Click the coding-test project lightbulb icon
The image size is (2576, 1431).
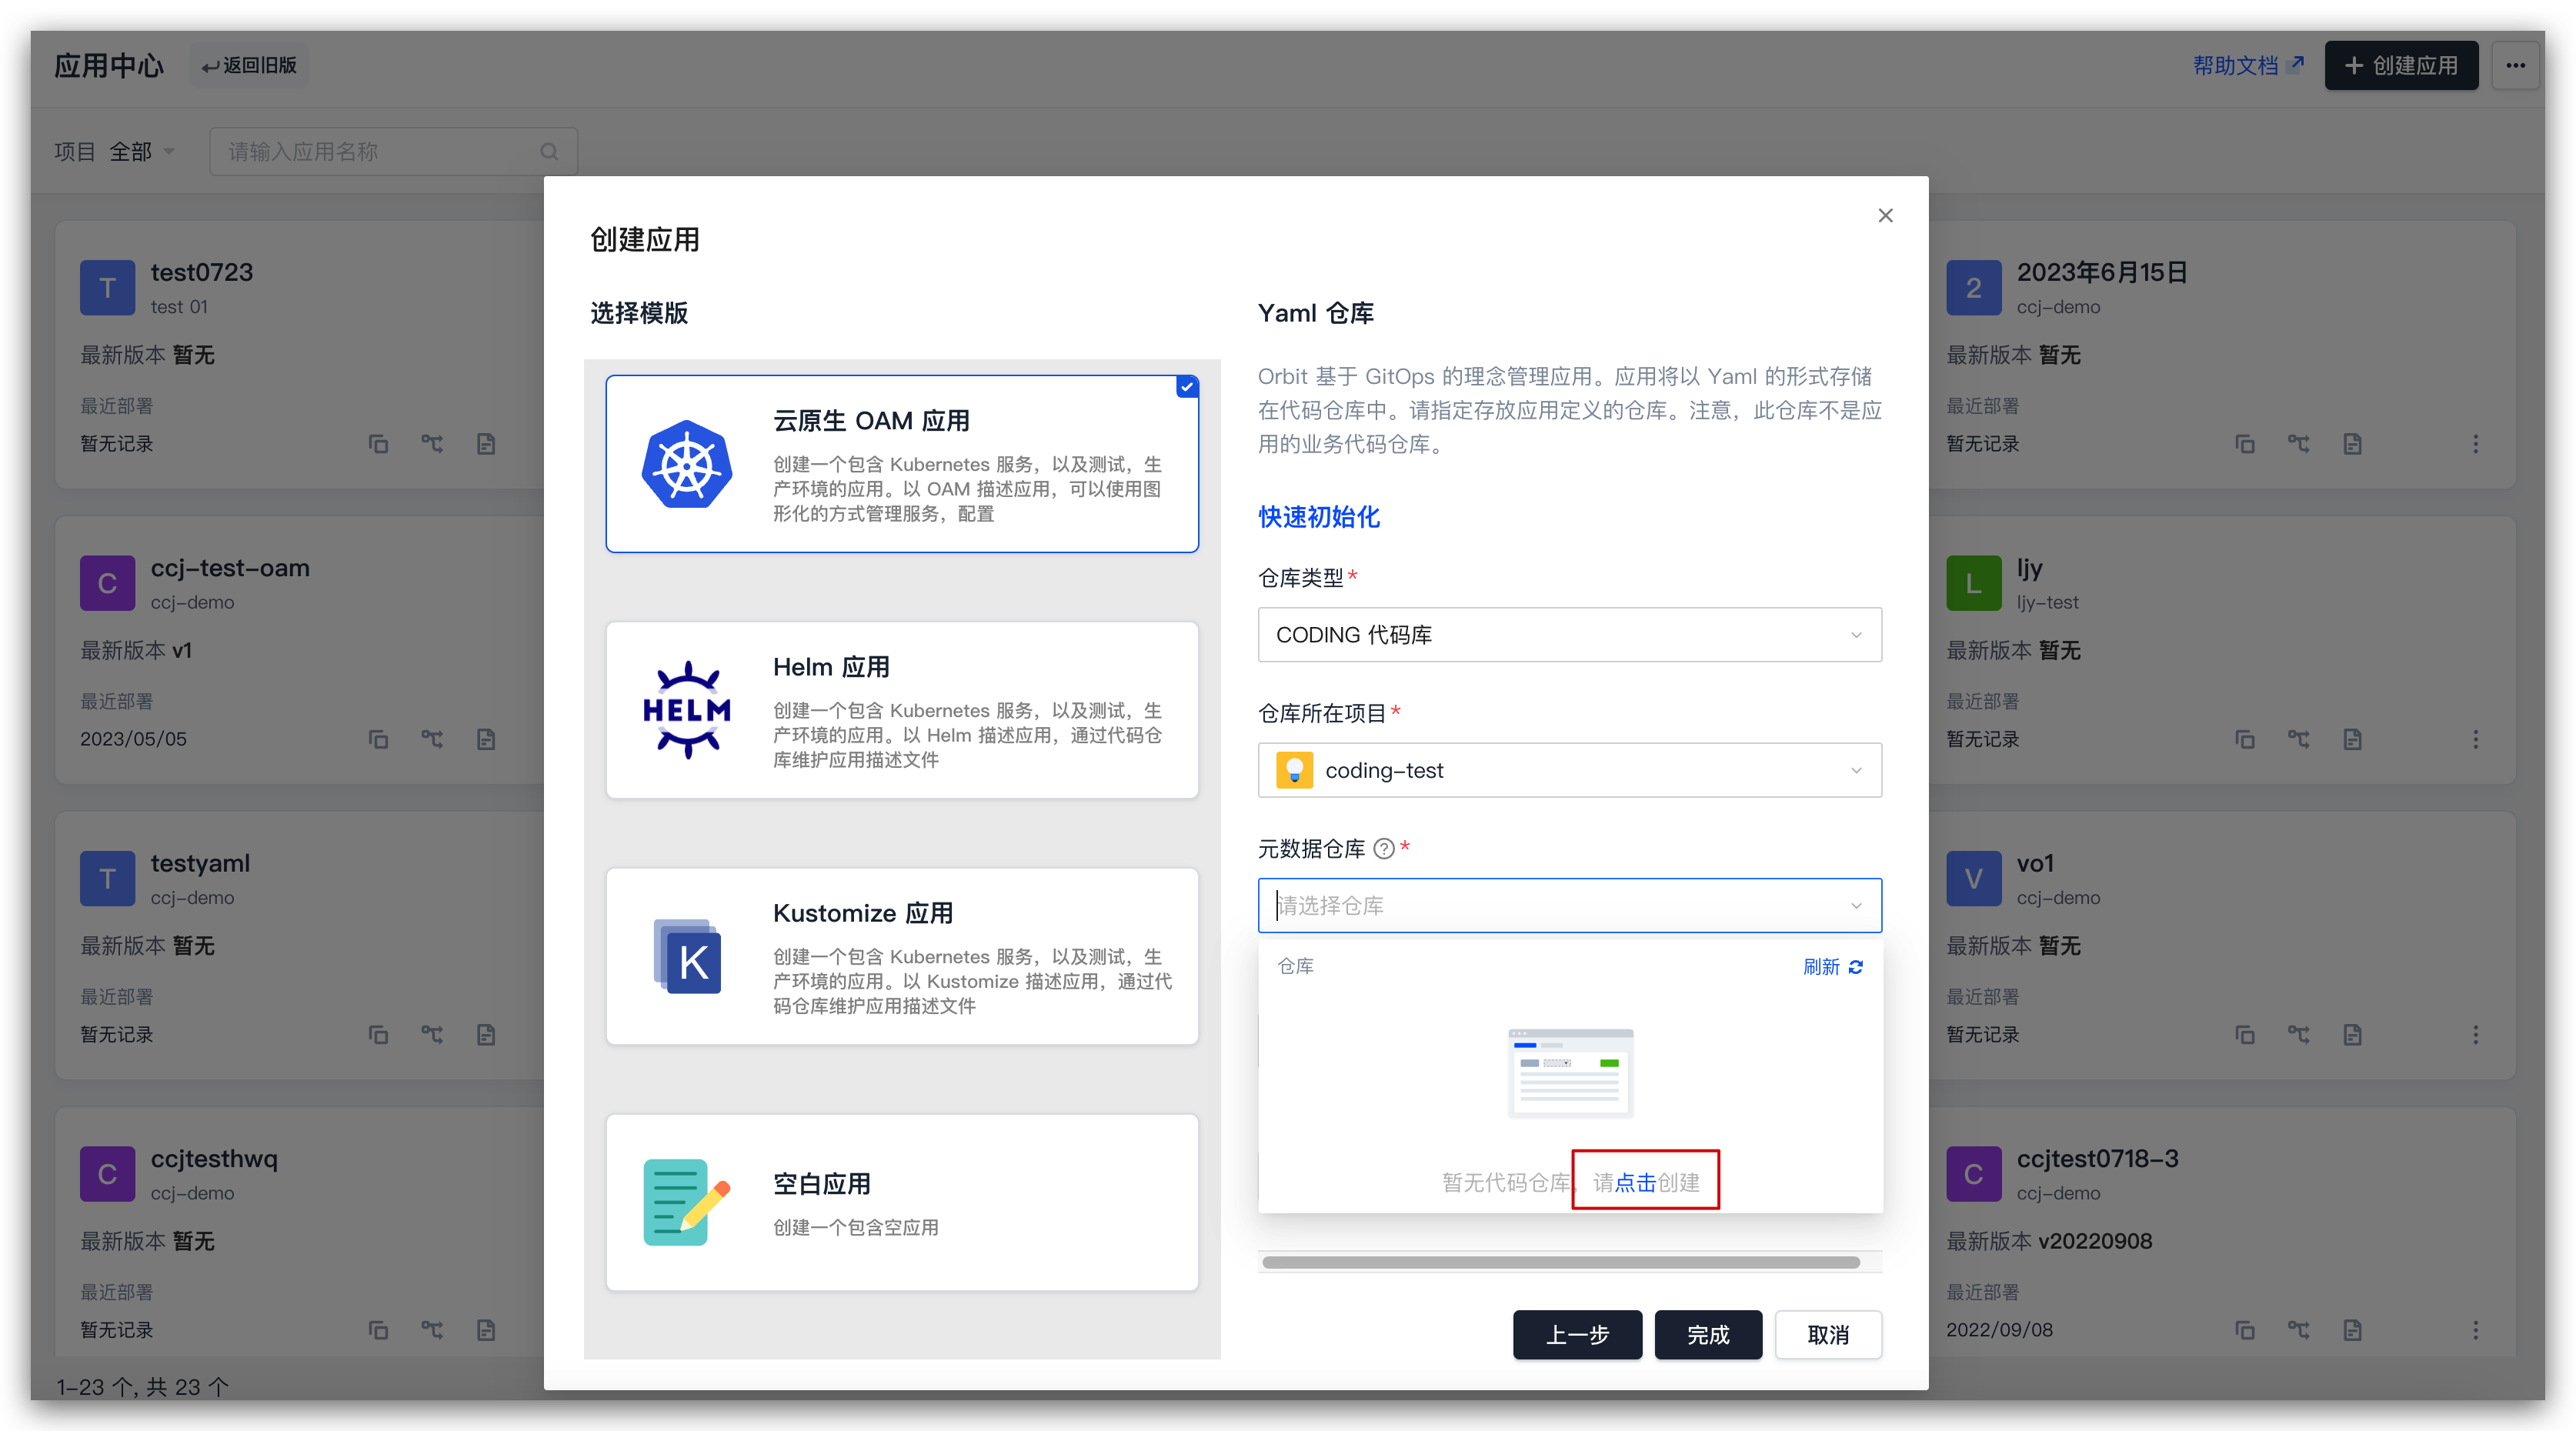[x=1295, y=770]
